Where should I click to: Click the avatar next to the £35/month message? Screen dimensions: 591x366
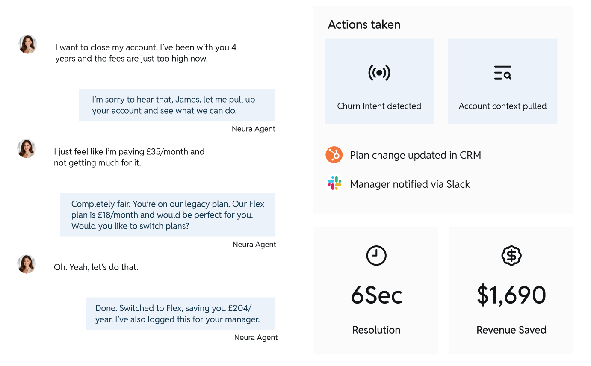27,149
